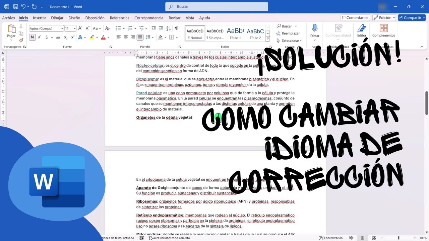This screenshot has height=241, width=429.
Task: Click the Cortar scissors icon
Action: (x=21, y=26)
